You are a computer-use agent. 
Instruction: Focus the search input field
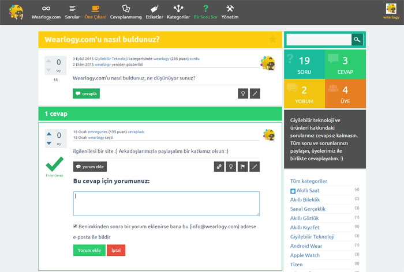click(319, 40)
